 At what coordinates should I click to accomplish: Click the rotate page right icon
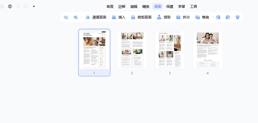click(228, 17)
